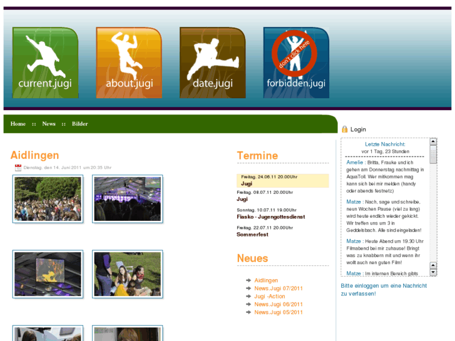The image size is (455, 341).
Task: Open the video screen photo thumbnail
Action: [48, 274]
